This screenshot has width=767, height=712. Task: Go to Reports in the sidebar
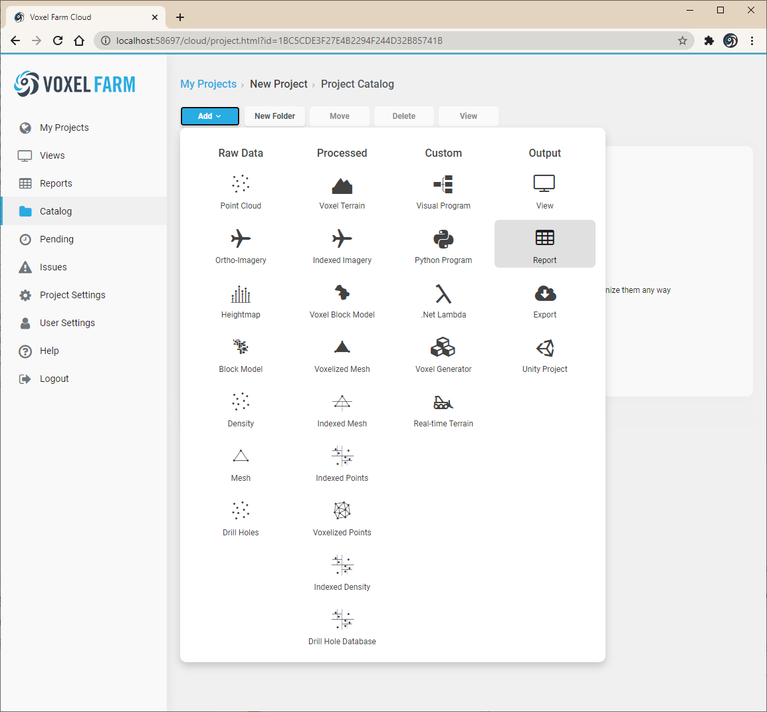84,183
